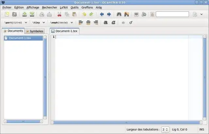Open the Aide menu
The height and width of the screenshot is (134, 209).
click(99, 7)
